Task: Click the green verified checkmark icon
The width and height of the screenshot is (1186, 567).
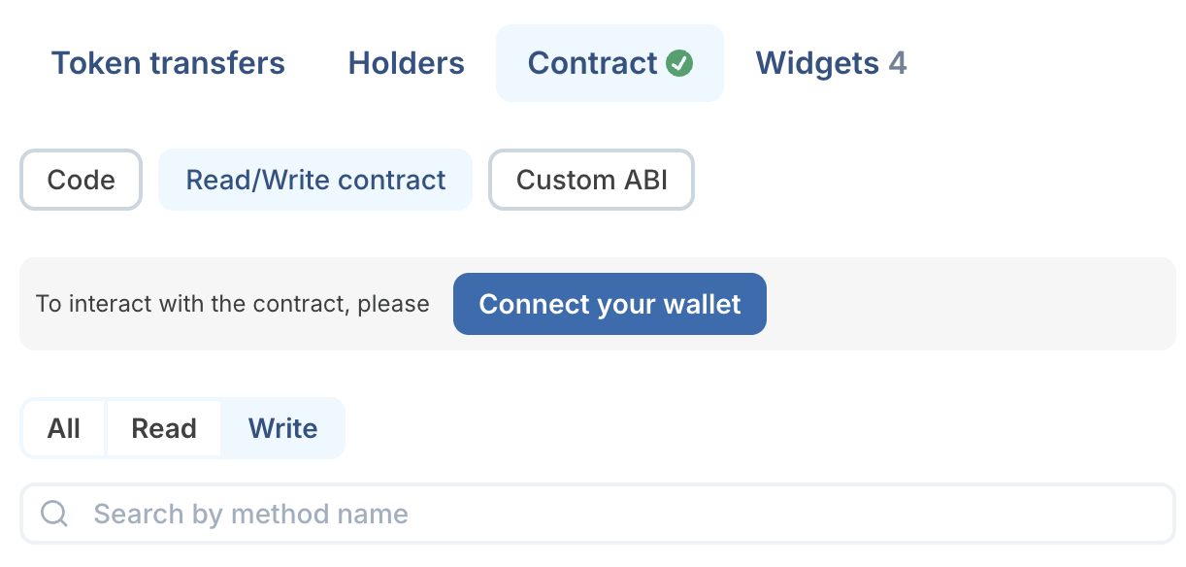Action: pyautogui.click(x=679, y=64)
